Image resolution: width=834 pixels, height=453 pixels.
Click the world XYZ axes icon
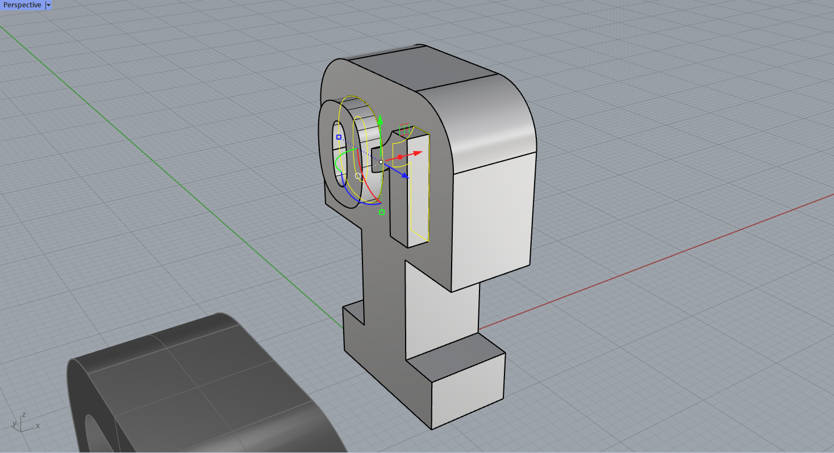coord(25,423)
